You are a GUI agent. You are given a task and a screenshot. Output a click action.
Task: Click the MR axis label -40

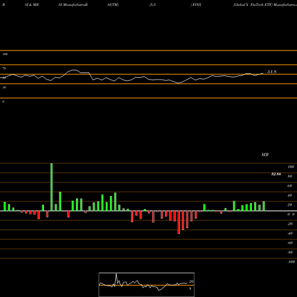click(290, 233)
